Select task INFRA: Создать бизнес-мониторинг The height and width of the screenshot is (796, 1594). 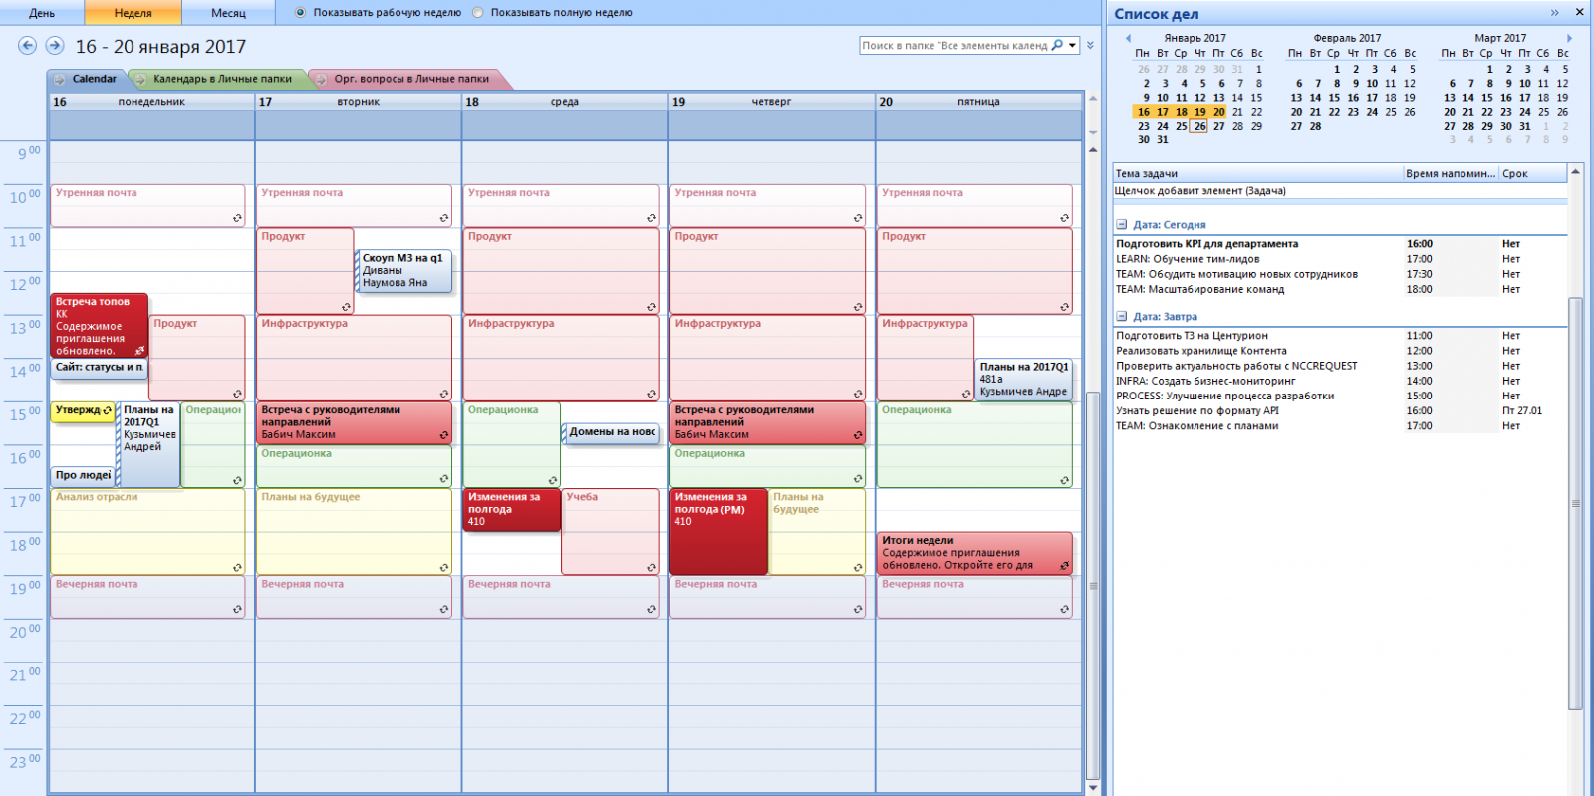(x=1339, y=381)
